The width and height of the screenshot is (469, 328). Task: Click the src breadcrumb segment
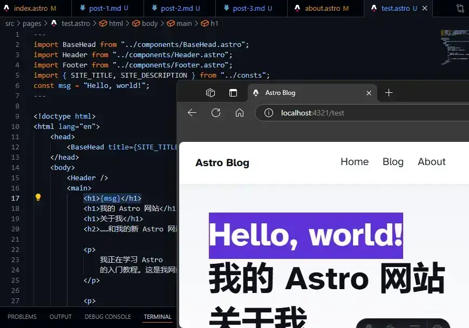pos(10,23)
